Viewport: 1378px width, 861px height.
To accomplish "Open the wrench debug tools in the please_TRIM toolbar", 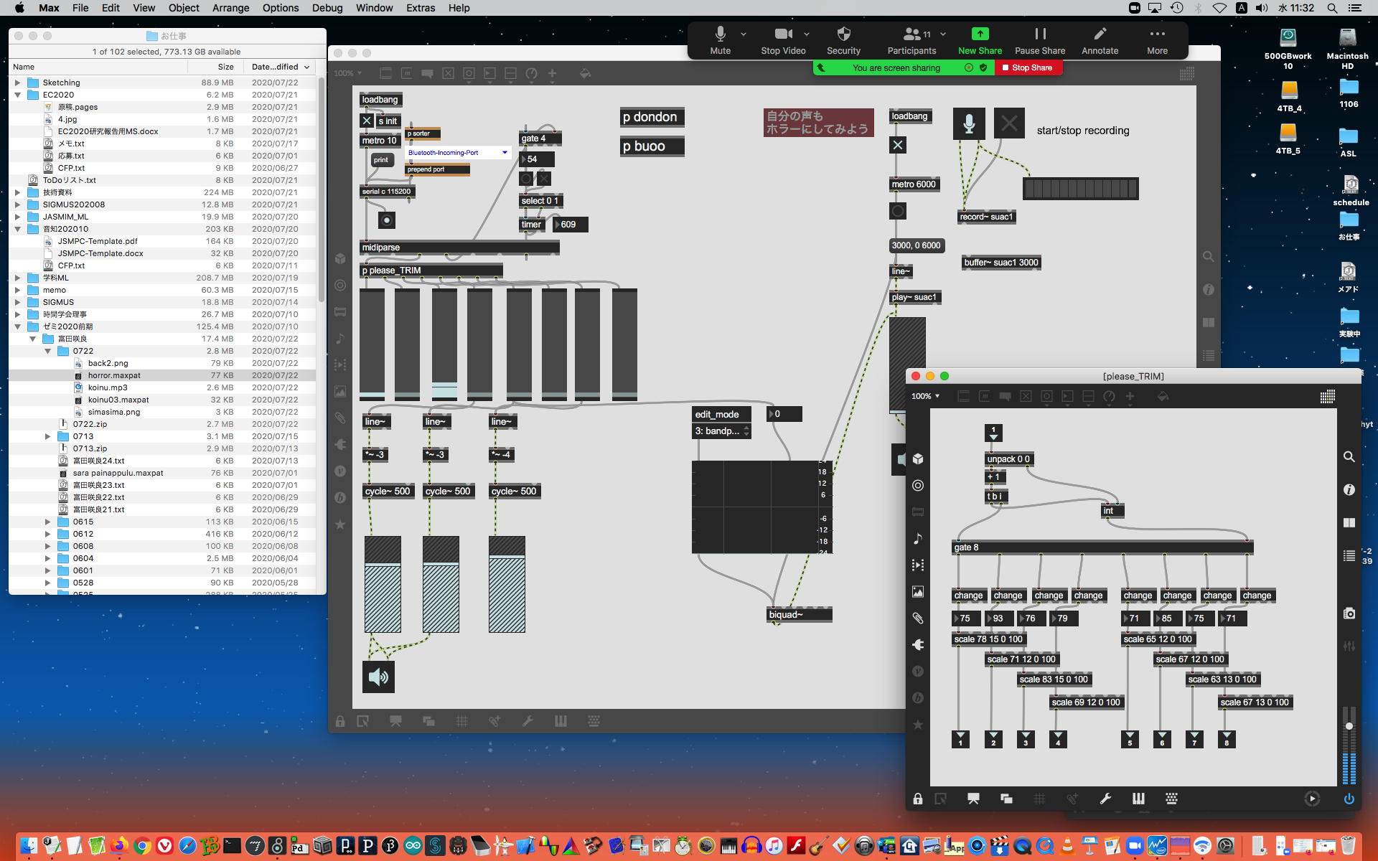I will tap(1105, 799).
